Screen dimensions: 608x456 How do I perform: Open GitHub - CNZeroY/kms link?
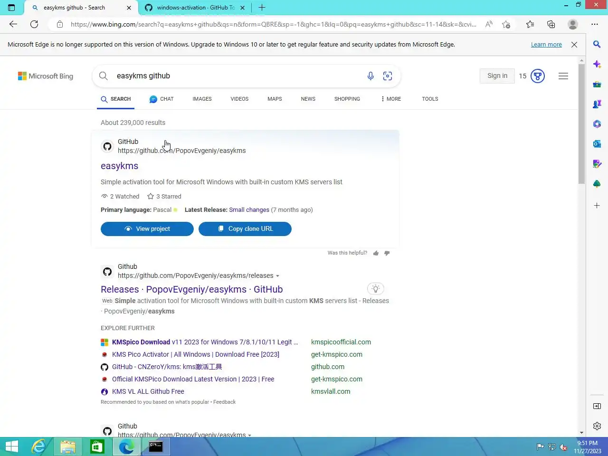click(x=167, y=367)
